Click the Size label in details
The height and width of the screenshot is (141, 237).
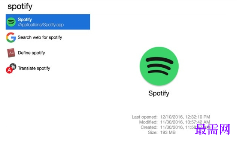(x=153, y=132)
